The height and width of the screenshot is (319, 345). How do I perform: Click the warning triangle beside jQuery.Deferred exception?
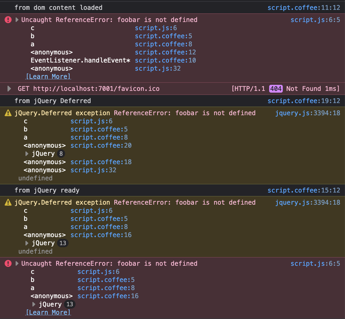[8, 113]
